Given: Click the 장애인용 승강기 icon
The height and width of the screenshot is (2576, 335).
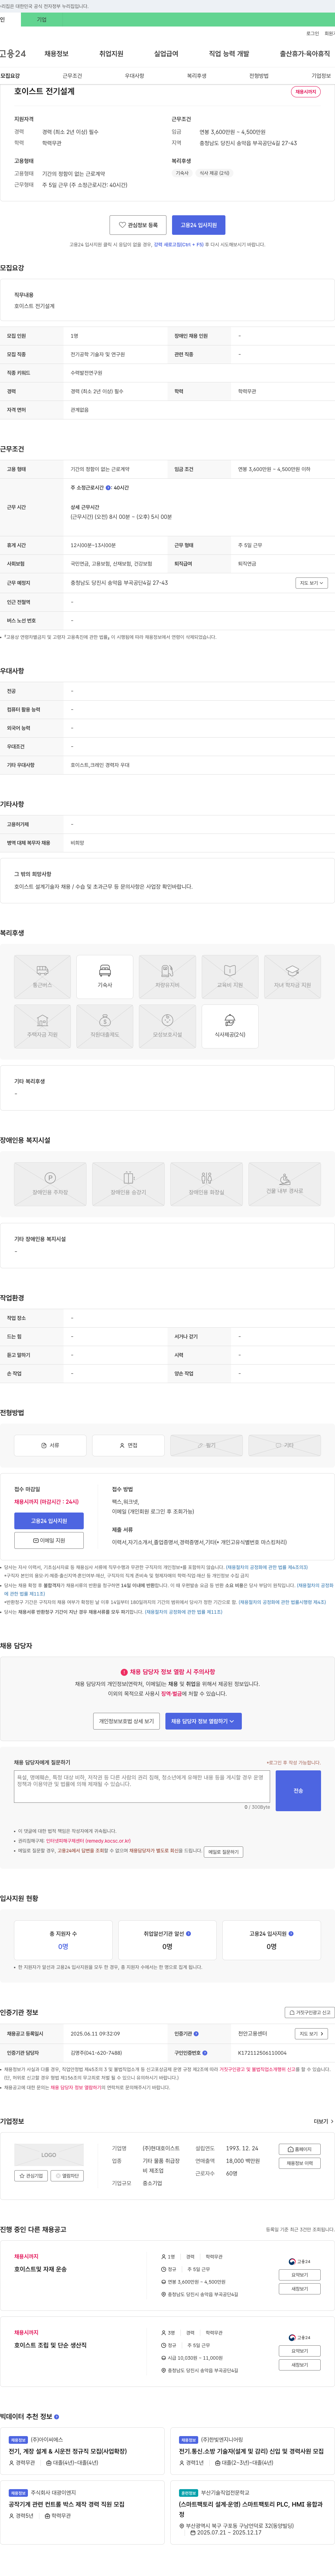Looking at the screenshot, I should click(128, 1183).
